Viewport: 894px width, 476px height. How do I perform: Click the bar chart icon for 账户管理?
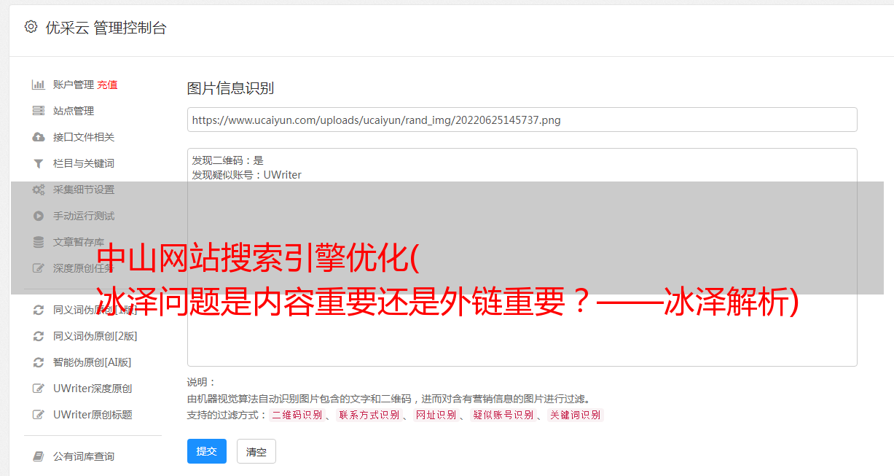pos(39,85)
